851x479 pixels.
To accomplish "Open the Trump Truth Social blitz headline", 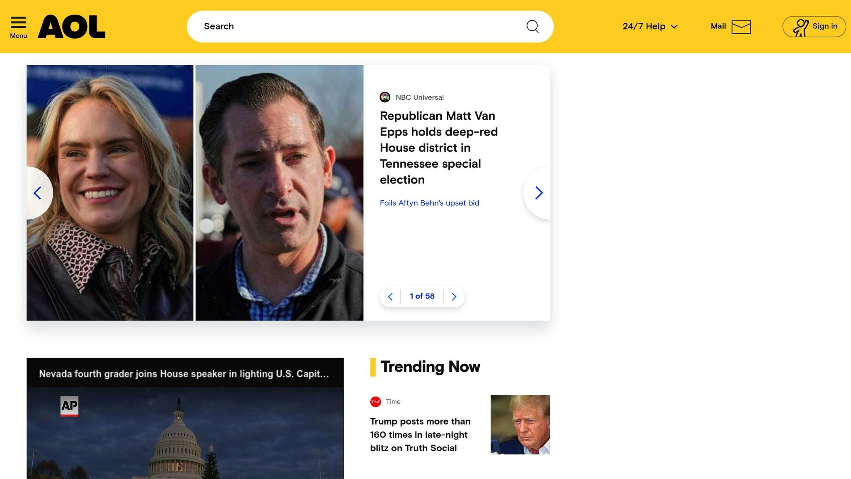I will click(x=420, y=435).
